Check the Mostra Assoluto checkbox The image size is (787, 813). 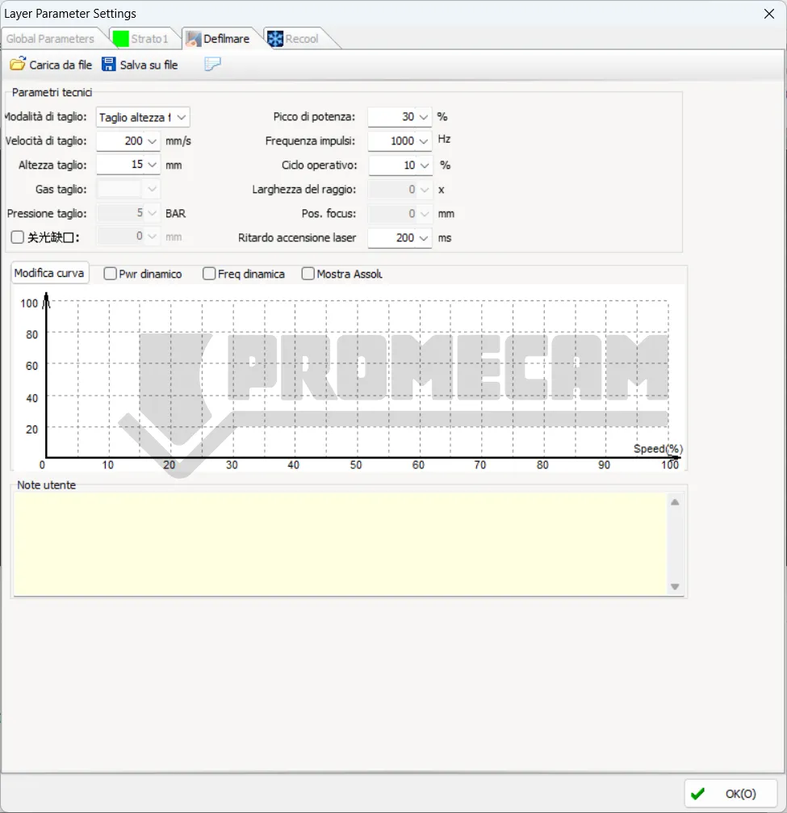point(308,274)
